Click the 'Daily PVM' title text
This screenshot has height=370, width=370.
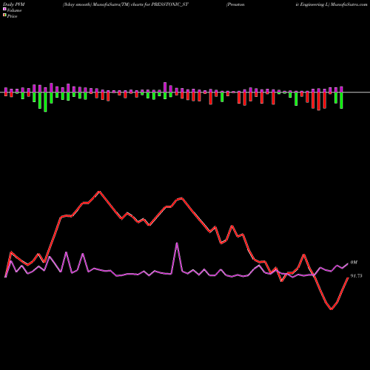[14, 4]
